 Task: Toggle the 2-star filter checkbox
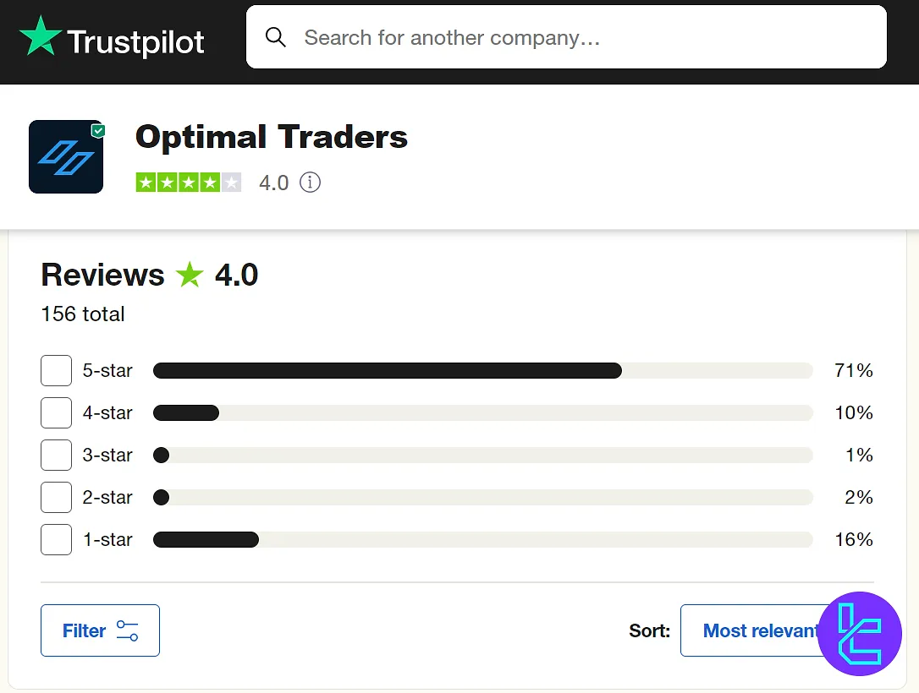pos(56,497)
